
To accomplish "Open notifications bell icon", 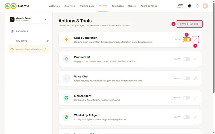I will pos(198,6).
